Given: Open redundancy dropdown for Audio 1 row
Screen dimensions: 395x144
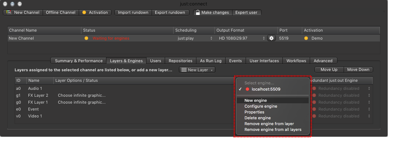Looking at the screenshot, I should pyautogui.click(x=341, y=88).
